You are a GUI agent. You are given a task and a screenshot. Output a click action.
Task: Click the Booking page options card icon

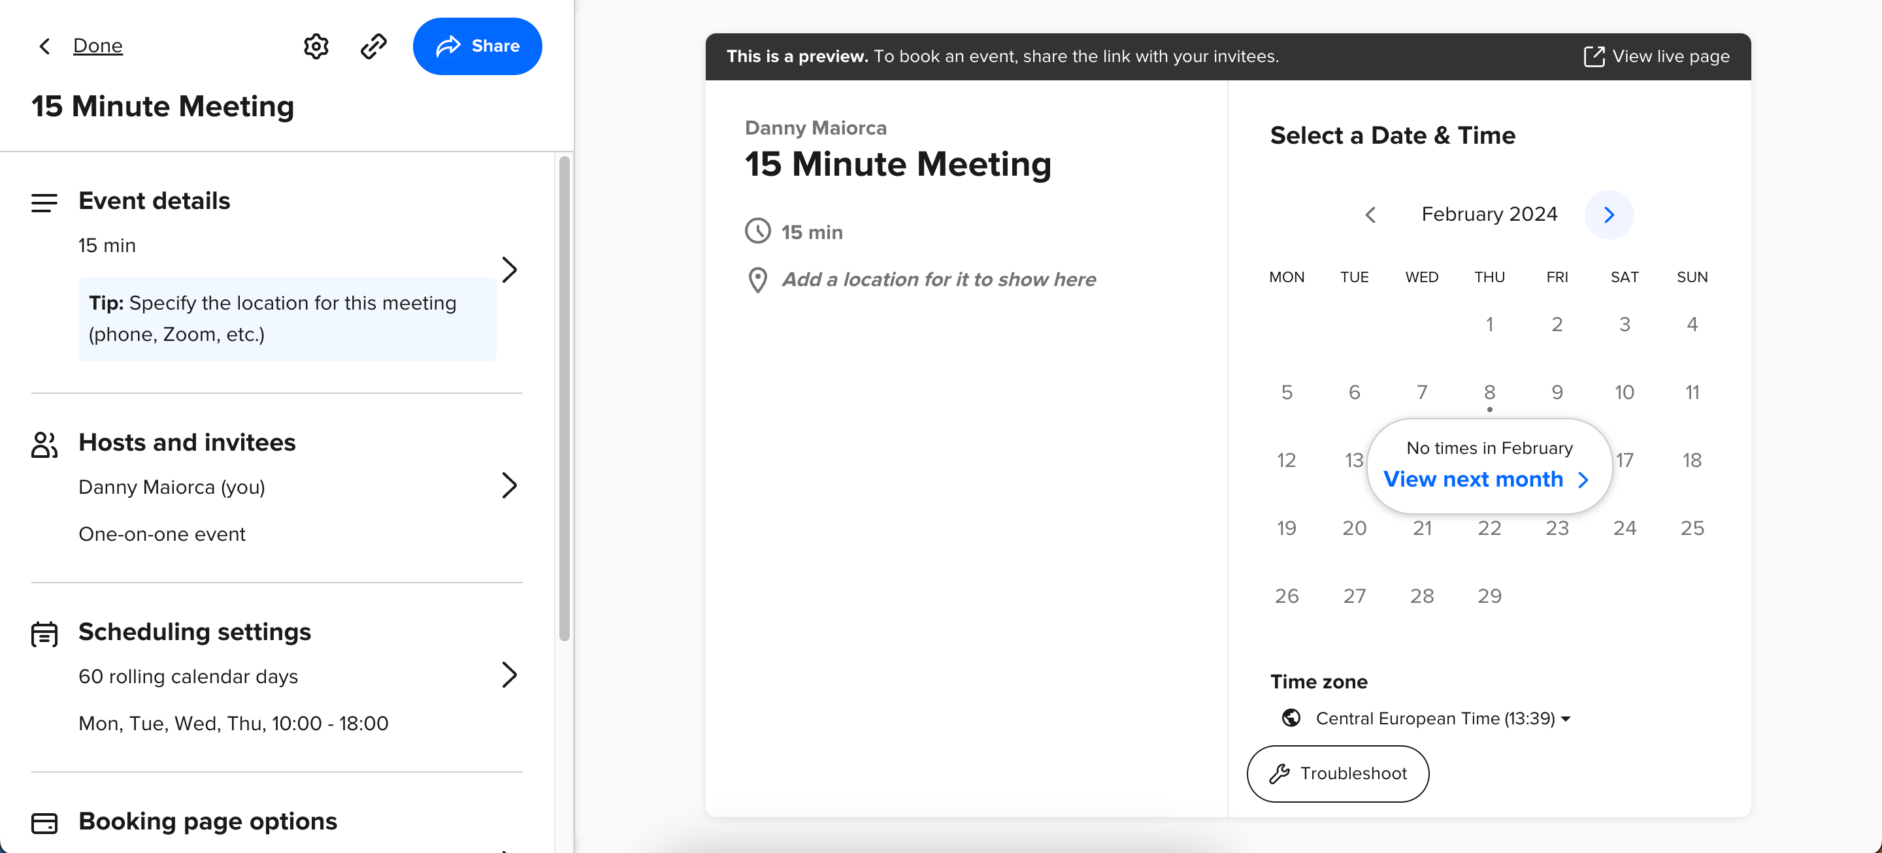pyautogui.click(x=44, y=823)
